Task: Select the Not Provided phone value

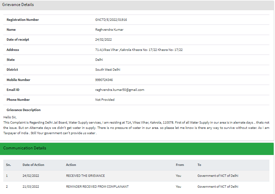Action: click(105, 99)
